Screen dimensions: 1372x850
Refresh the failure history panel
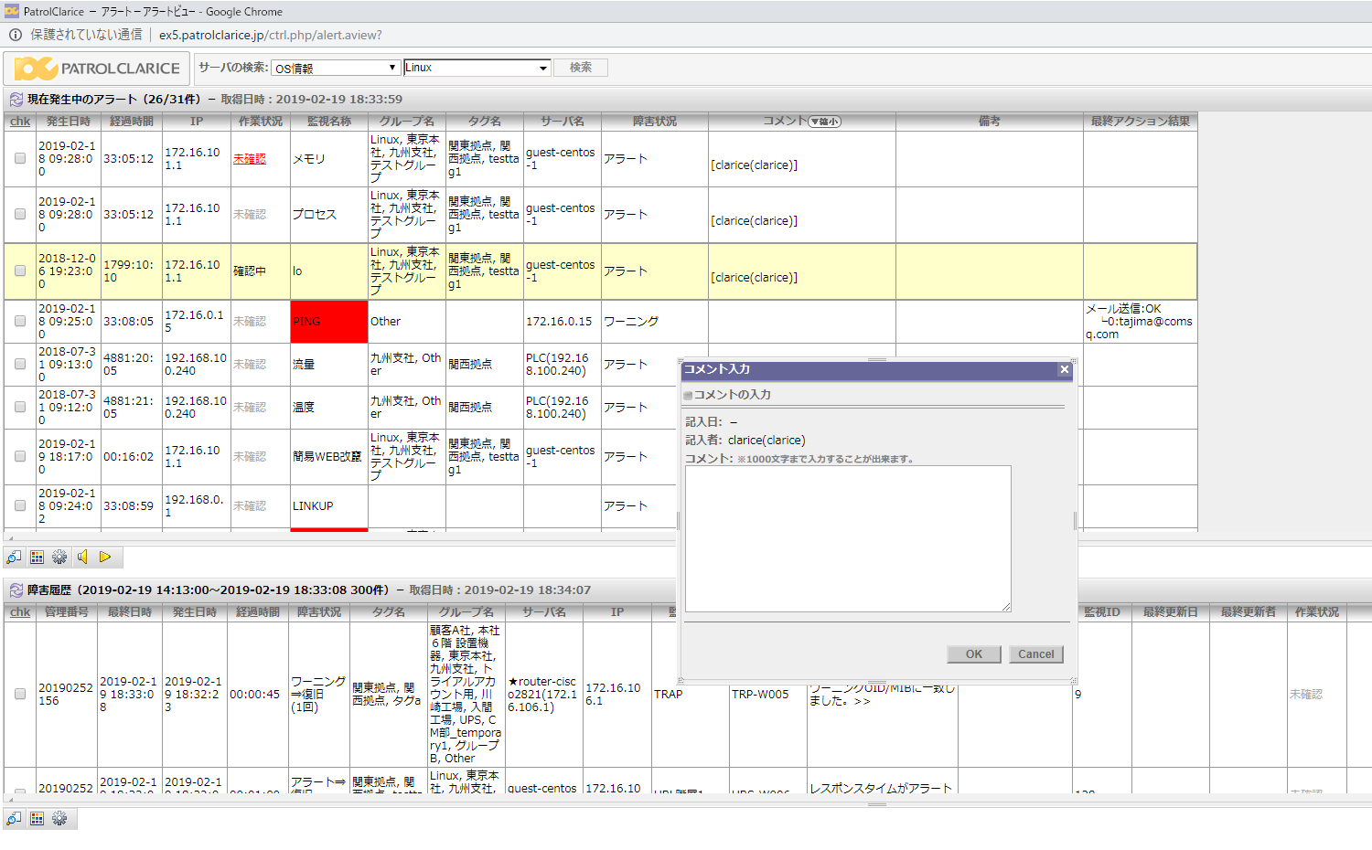[16, 590]
